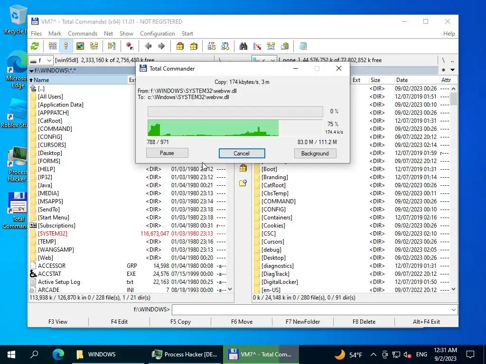Click the toolbar icon left of invert selection

(112, 46)
